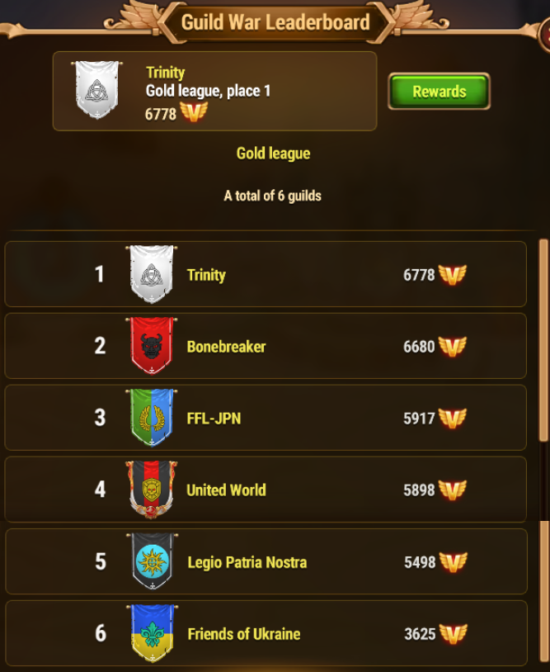The image size is (550, 672).
Task: Click Trinity's white banner in the header card
Action: 96,90
